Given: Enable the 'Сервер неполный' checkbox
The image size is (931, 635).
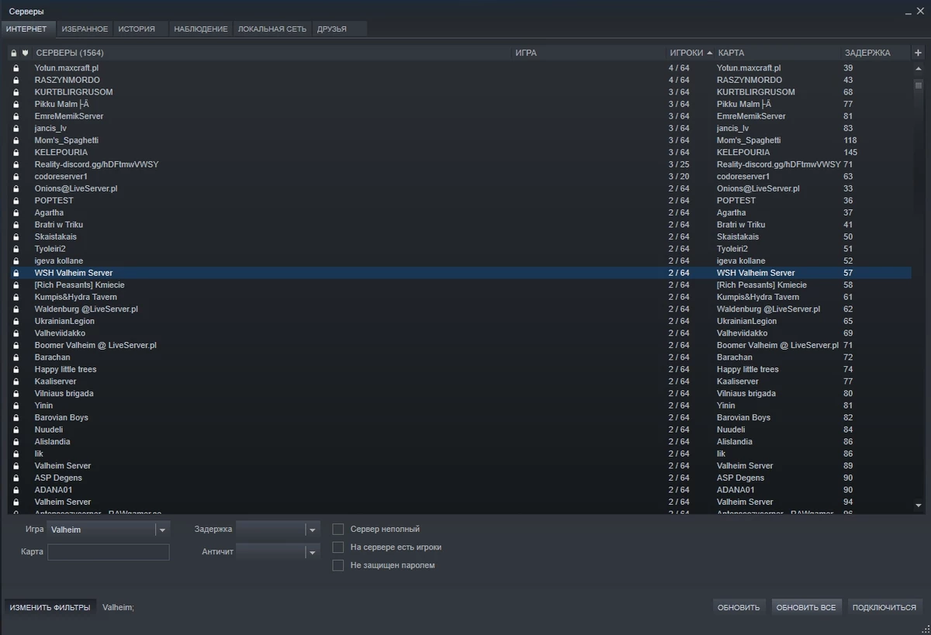Looking at the screenshot, I should coord(337,529).
